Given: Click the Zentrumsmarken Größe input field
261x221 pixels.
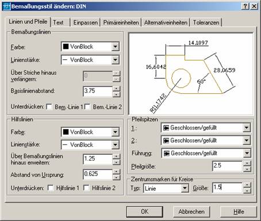Looking at the screenshot, I should (x=227, y=188).
